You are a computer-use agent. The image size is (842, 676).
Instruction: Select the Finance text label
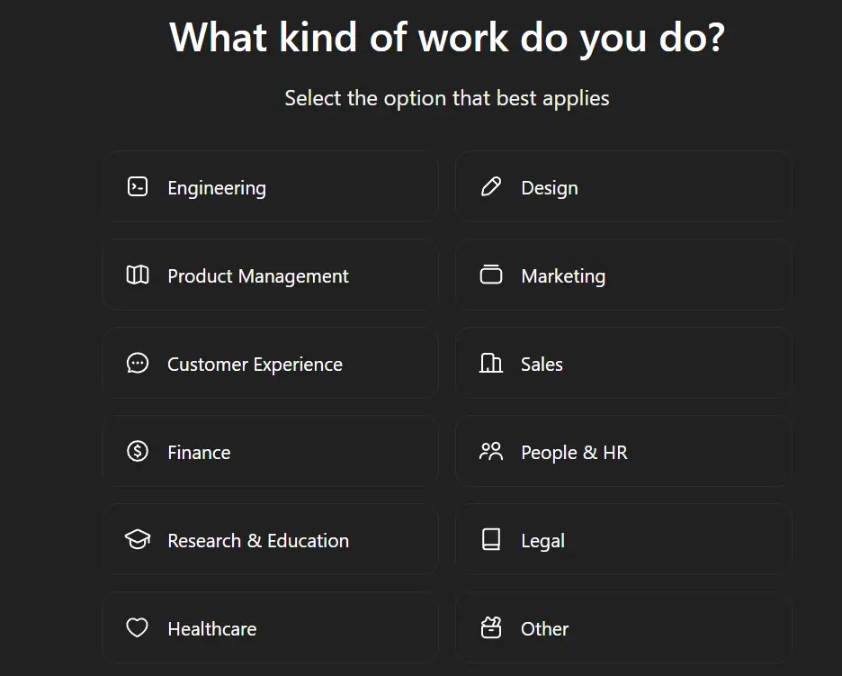[x=199, y=453]
